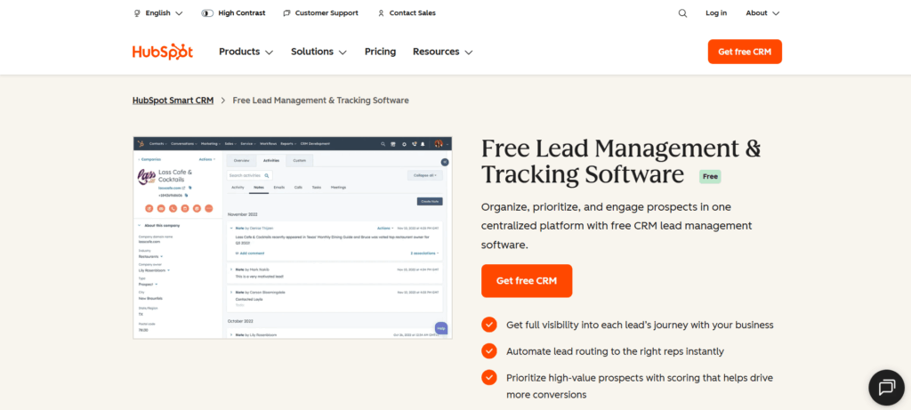The image size is (911, 410).
Task: Select the Activities tab in the CRM preview
Action: pyautogui.click(x=271, y=160)
